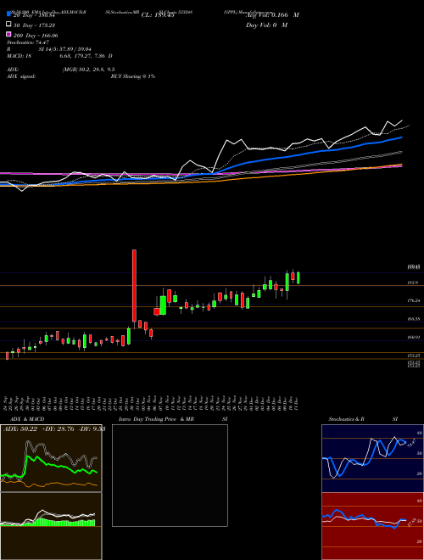The height and width of the screenshot is (560, 424).
Task: Select the '50 Day = 173.23' legend text
Action: pyautogui.click(x=35, y=25)
